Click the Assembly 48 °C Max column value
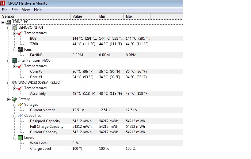The width and height of the screenshot is (251, 159). coord(137,94)
